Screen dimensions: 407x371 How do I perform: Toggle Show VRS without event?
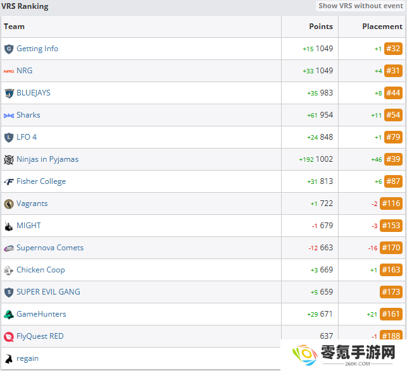pos(361,6)
